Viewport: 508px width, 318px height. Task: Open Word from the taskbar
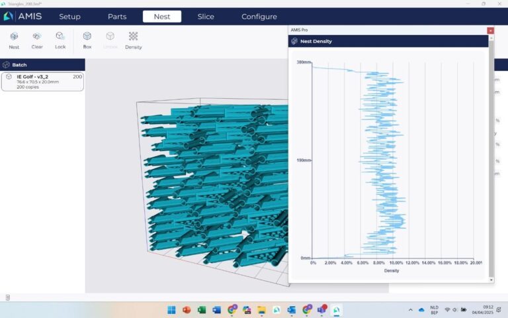pos(216,310)
